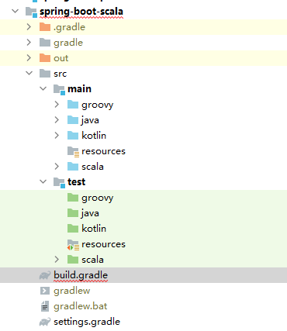
Task: Expand scala folder under main
Action: pyautogui.click(x=57, y=167)
